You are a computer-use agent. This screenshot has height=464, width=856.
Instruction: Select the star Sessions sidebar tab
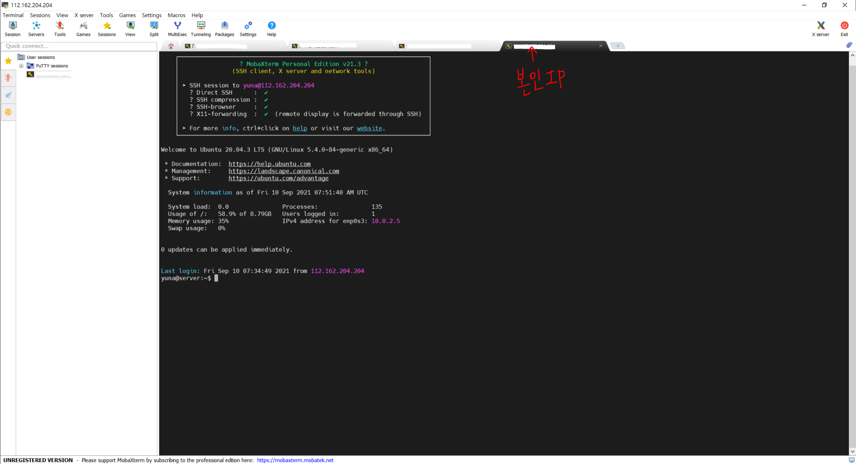coord(8,61)
